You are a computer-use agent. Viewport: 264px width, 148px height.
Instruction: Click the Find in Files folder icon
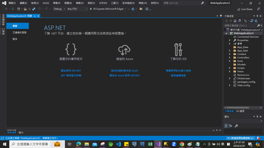click(141, 9)
